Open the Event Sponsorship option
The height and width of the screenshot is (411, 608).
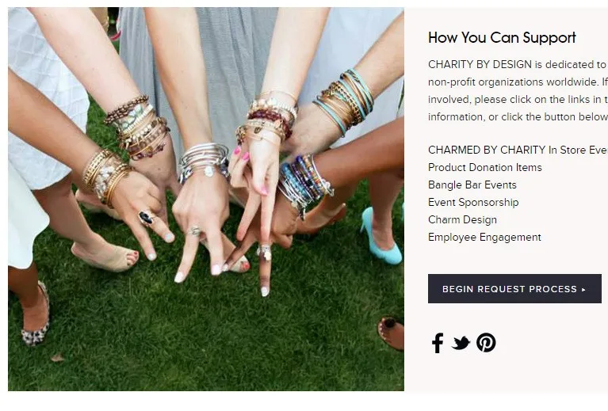(473, 202)
